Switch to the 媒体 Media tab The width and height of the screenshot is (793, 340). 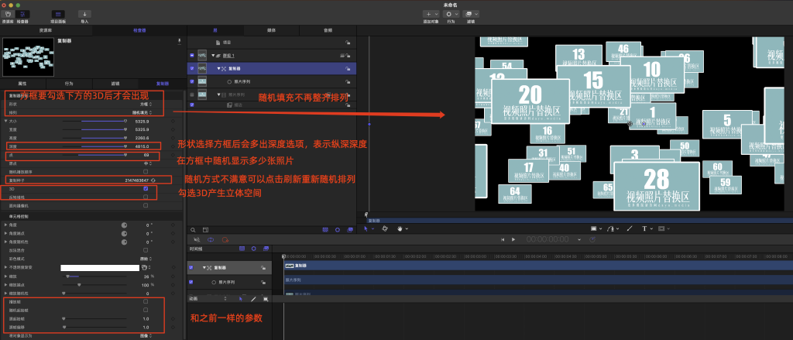[272, 30]
